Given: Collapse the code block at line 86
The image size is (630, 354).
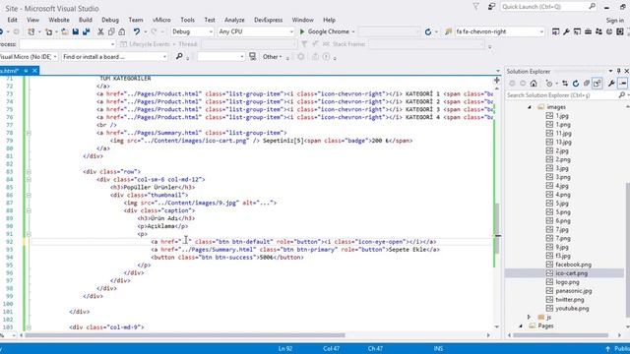Looking at the screenshot, I should (x=29, y=195).
